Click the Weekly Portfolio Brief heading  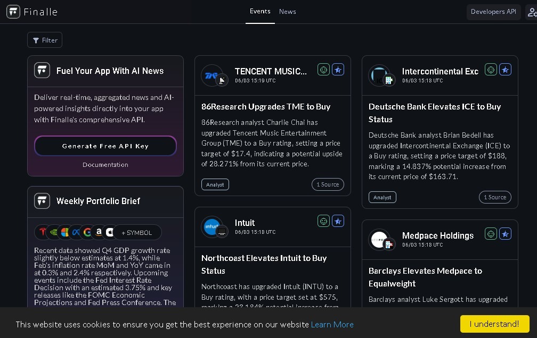click(98, 201)
